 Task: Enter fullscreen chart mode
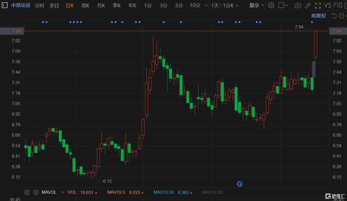pos(318,6)
